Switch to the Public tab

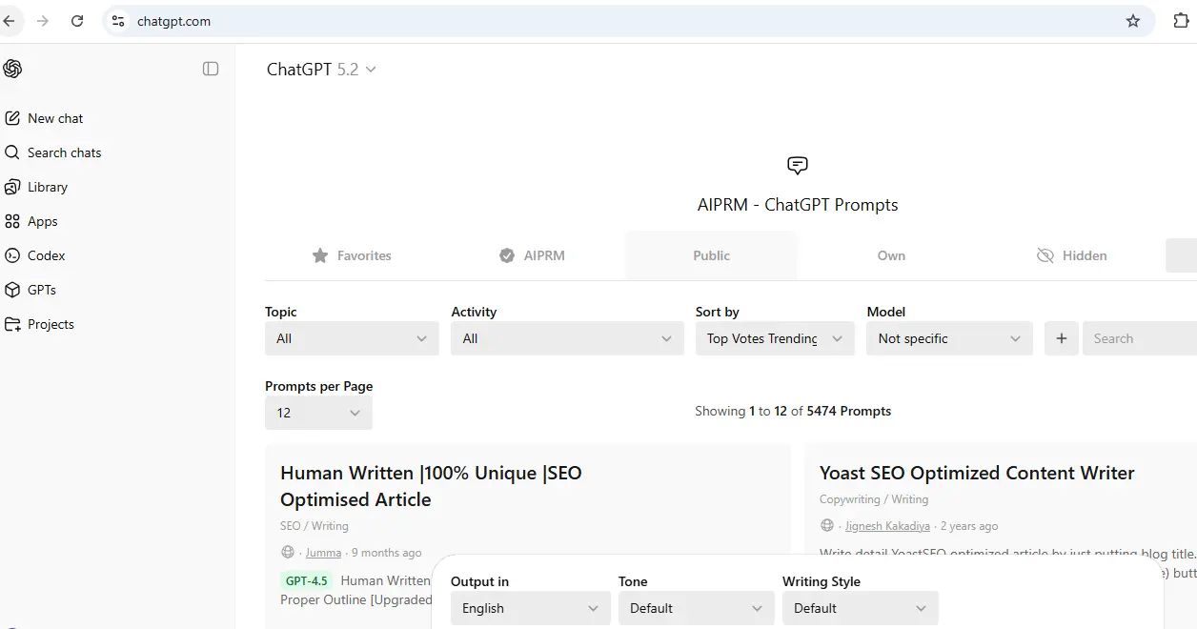pyautogui.click(x=711, y=255)
